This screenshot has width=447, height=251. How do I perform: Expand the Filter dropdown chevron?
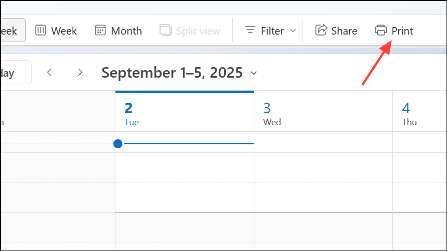point(293,31)
